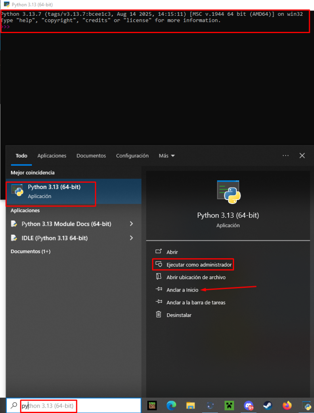
Task: Expand the Más filter dropdown
Action: click(167, 156)
